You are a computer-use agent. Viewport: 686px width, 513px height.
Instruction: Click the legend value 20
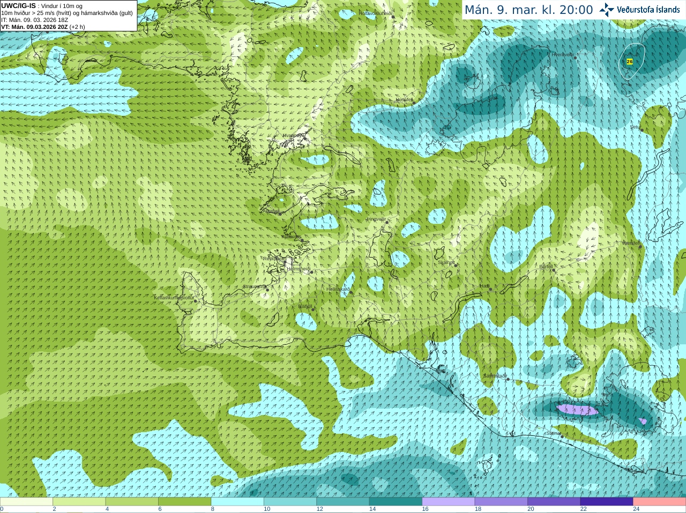531,509
